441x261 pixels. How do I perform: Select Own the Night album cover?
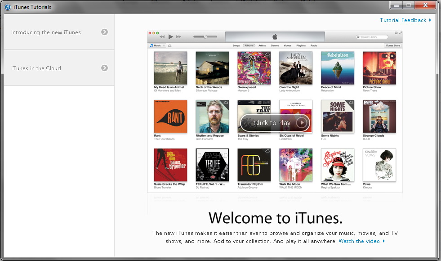pyautogui.click(x=296, y=68)
